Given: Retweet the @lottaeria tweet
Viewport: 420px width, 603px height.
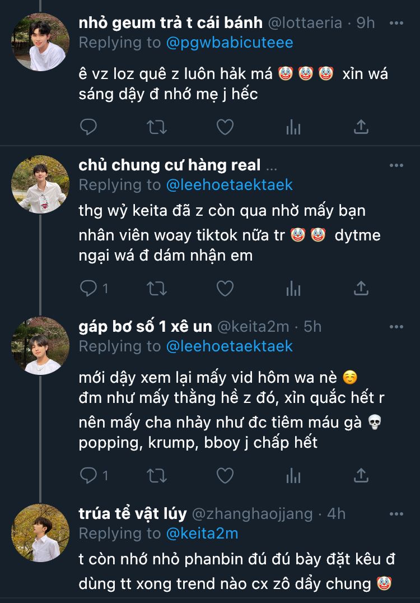Looking at the screenshot, I should pos(156,127).
